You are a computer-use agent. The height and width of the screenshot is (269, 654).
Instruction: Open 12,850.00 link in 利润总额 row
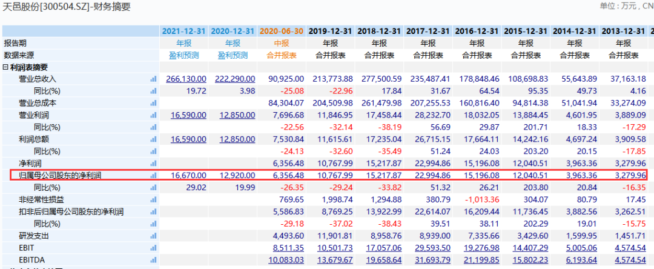tap(237, 139)
